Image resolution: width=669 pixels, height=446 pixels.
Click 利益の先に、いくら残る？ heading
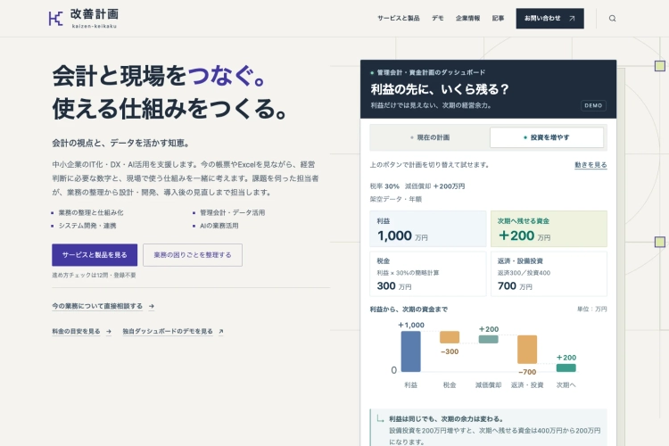(x=440, y=89)
